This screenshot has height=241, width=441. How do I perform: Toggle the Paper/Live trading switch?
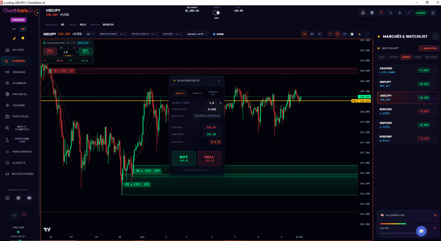click(216, 13)
